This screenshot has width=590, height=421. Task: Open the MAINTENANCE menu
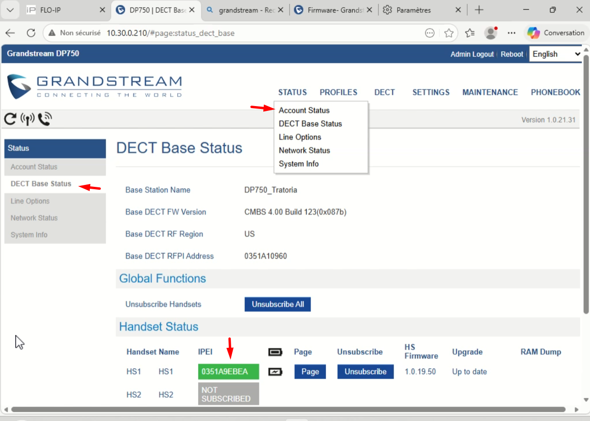point(490,92)
